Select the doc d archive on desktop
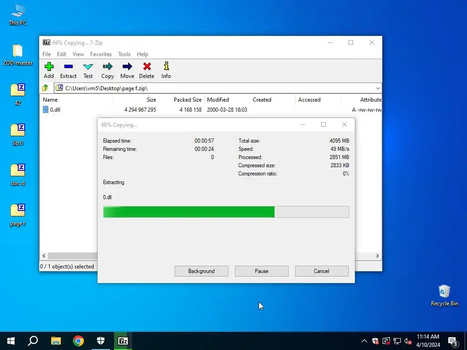 [18, 175]
